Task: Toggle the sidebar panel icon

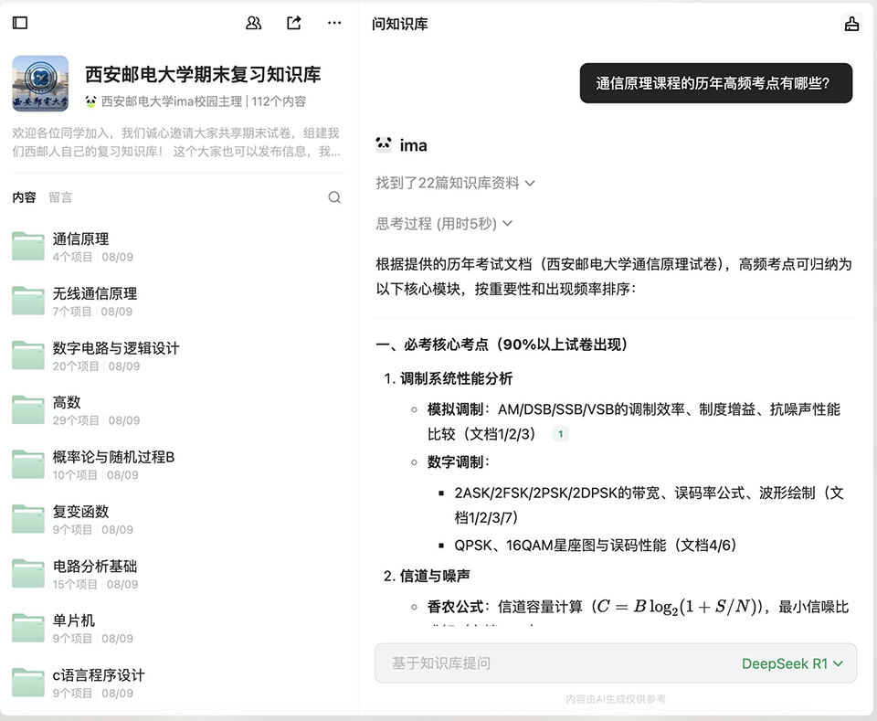Action: tap(20, 23)
